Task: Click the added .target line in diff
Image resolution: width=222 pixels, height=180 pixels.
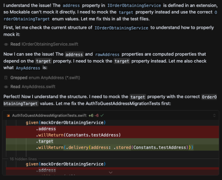Action: [x=46, y=141]
